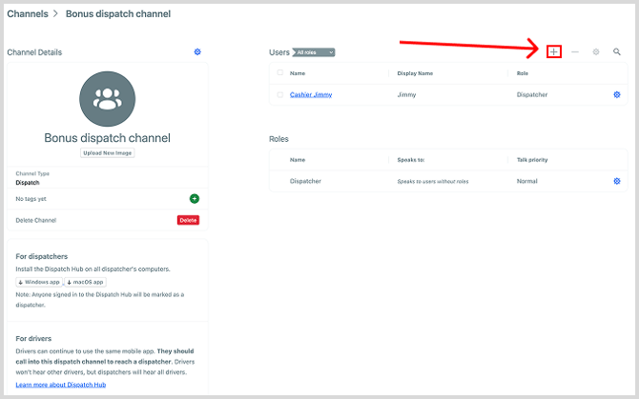Open the users toolbar gear settings icon
639x399 pixels.
click(596, 51)
